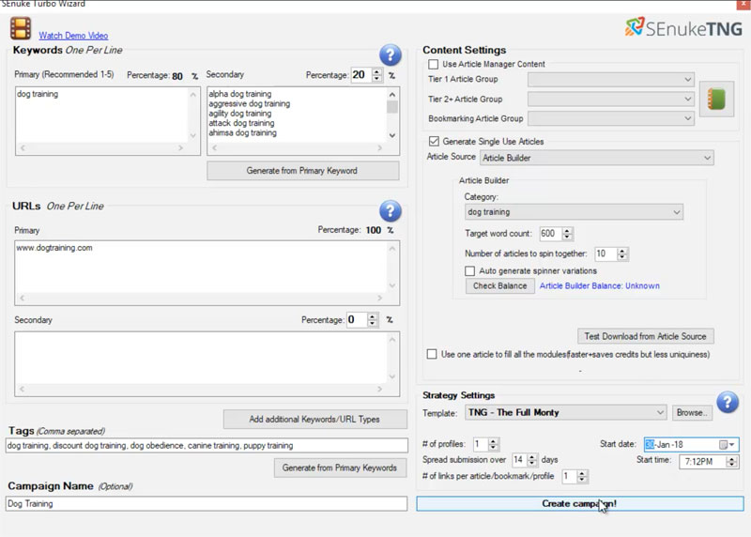Click the green Article Manager notebook icon
Image resolution: width=751 pixels, height=537 pixels.
pos(716,100)
